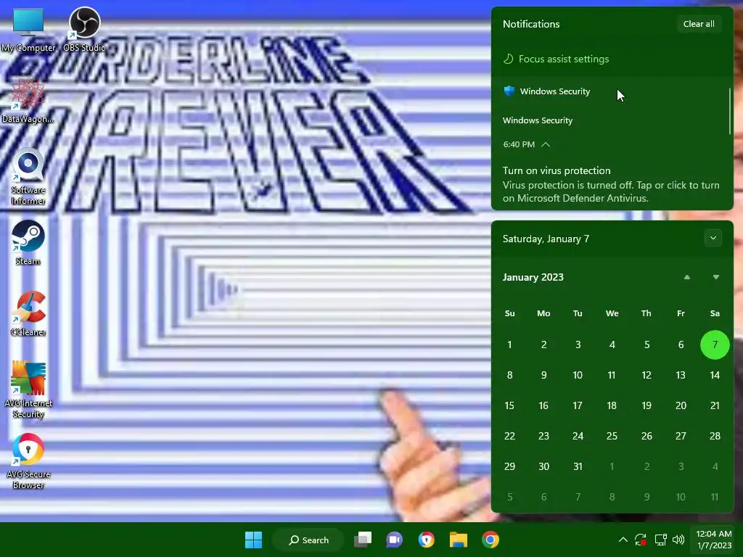The image size is (743, 557).
Task: Launch Google Chrome from the taskbar
Action: tap(490, 540)
